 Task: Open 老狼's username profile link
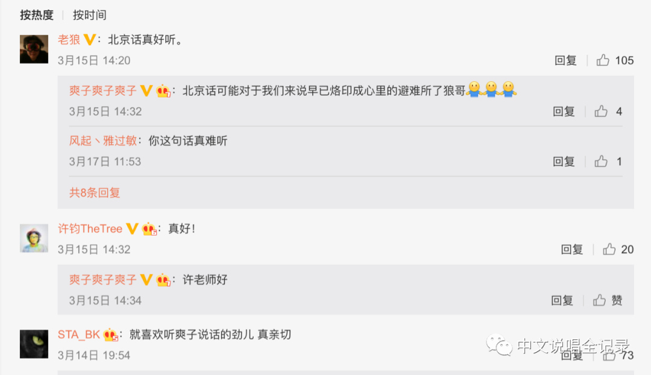point(69,40)
